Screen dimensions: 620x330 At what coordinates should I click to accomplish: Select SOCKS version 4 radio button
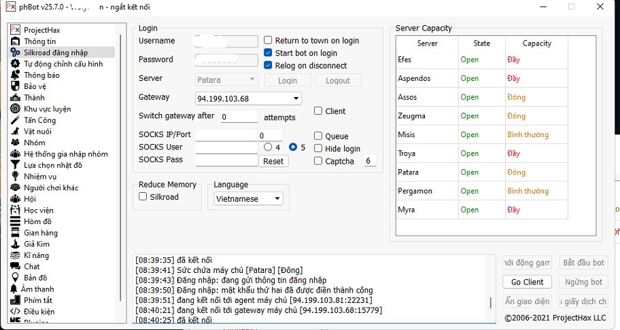point(268,147)
